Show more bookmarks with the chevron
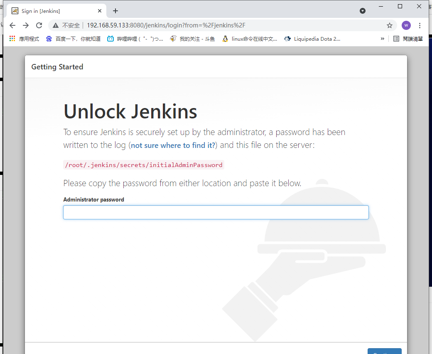The height and width of the screenshot is (354, 432). pos(383,39)
